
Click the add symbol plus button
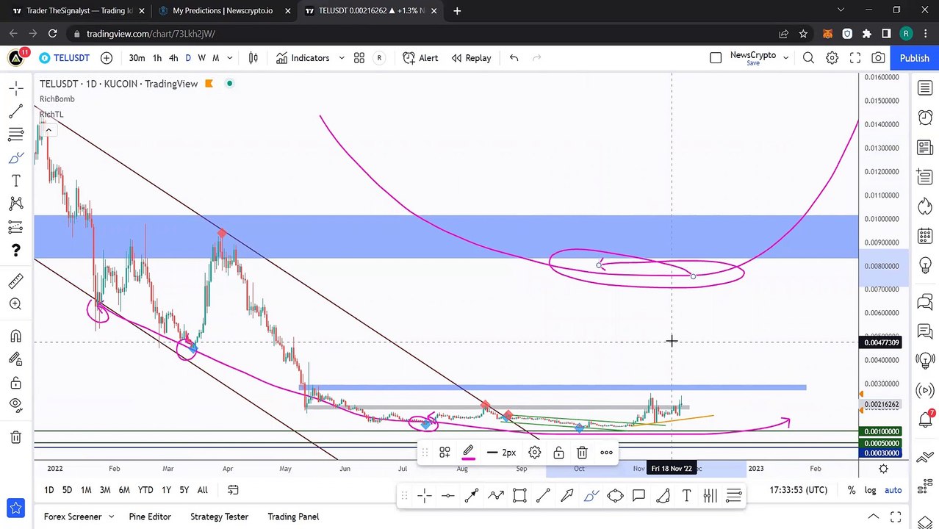(107, 58)
